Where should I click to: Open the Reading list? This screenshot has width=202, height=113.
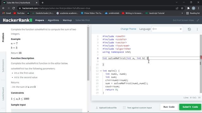(193, 13)
